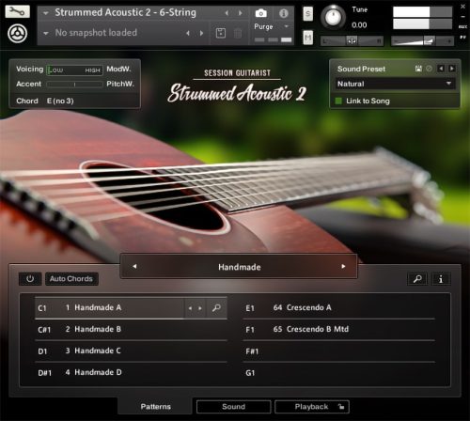The height and width of the screenshot is (421, 470).
Task: Select pattern slot D#1 Handmade D
Action: [131, 372]
